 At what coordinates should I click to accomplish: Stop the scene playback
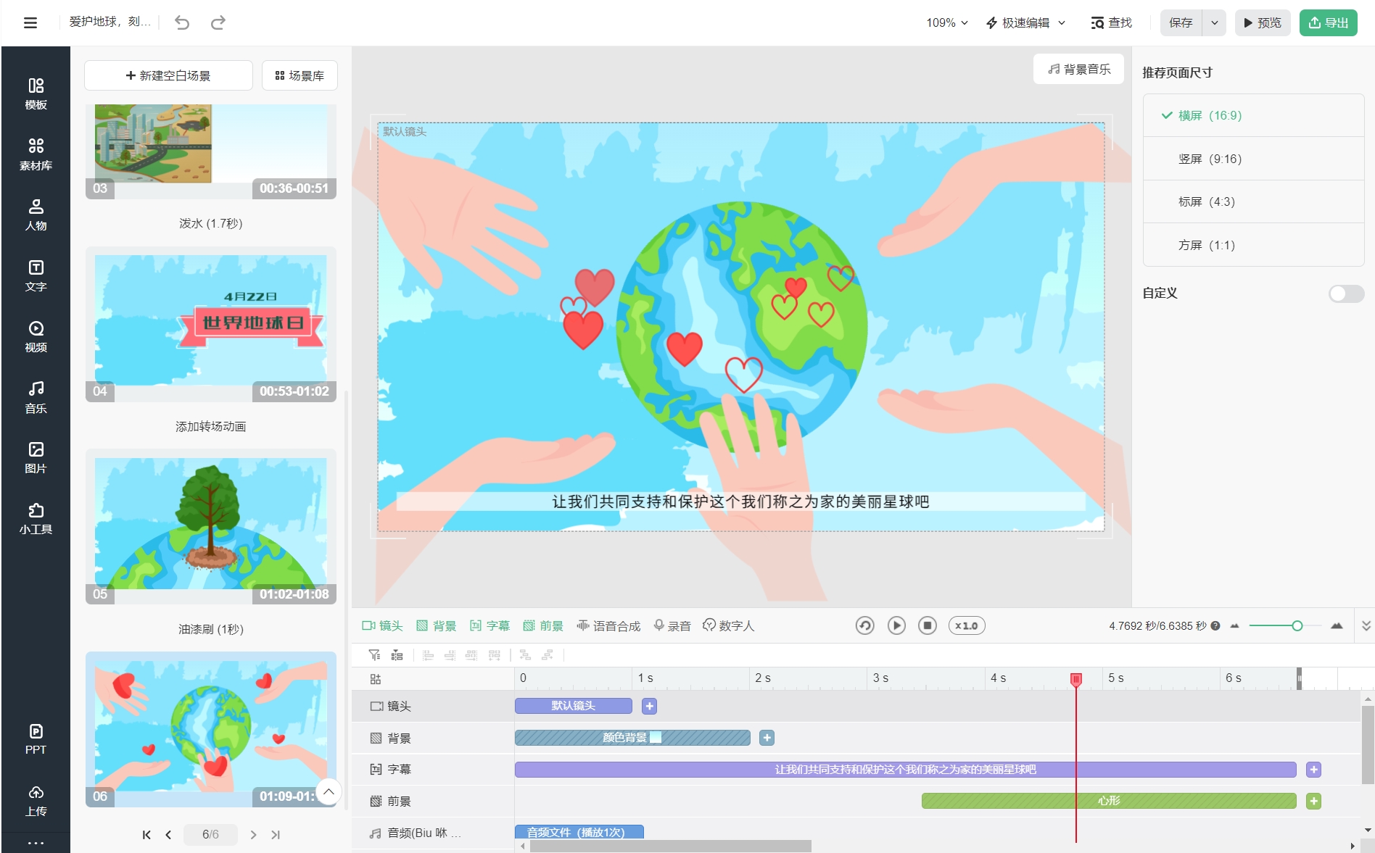(x=928, y=625)
